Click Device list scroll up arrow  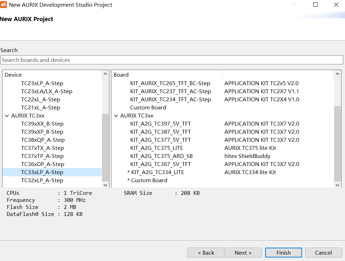(106, 74)
